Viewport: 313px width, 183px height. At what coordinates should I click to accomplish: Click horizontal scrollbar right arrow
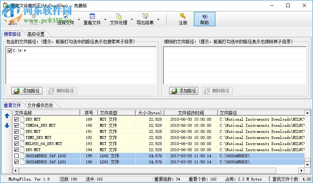point(302,170)
